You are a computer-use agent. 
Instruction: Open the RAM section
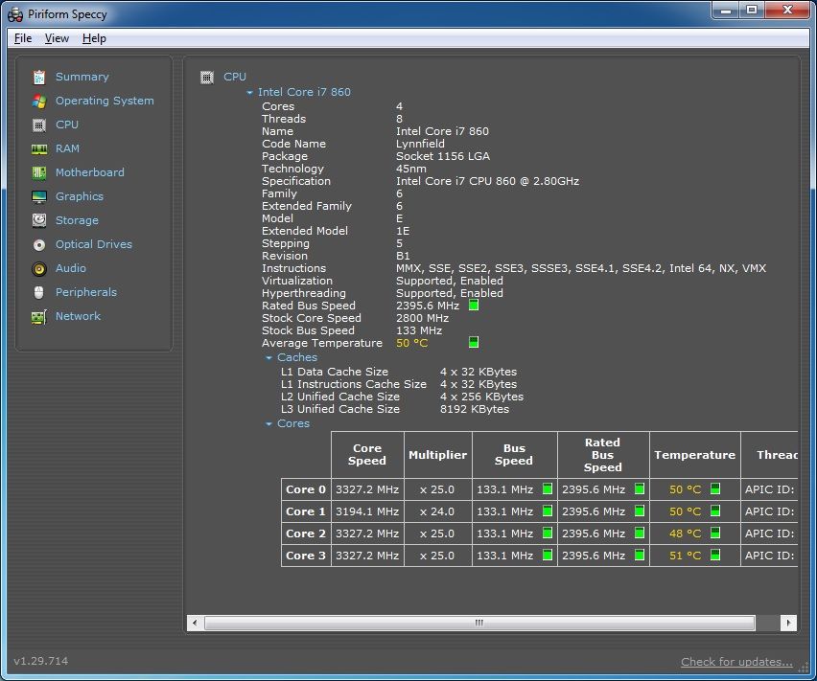[68, 148]
